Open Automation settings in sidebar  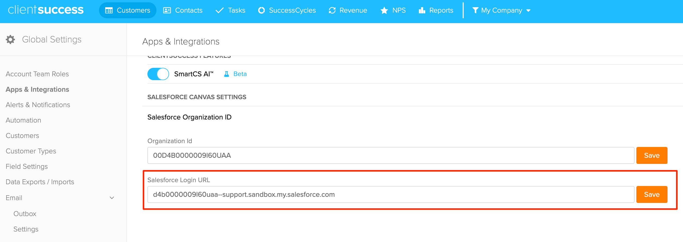coord(23,120)
